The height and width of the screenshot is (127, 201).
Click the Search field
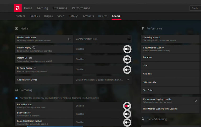pos(195,8)
